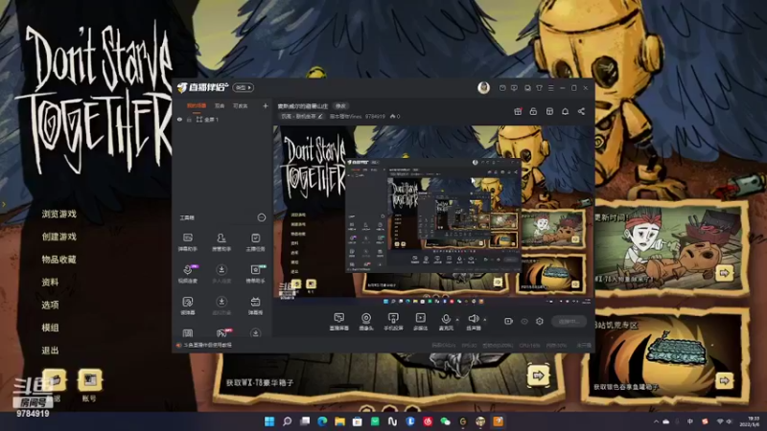
Task: Open the 情景助手 tool with green badge
Action: [255, 274]
